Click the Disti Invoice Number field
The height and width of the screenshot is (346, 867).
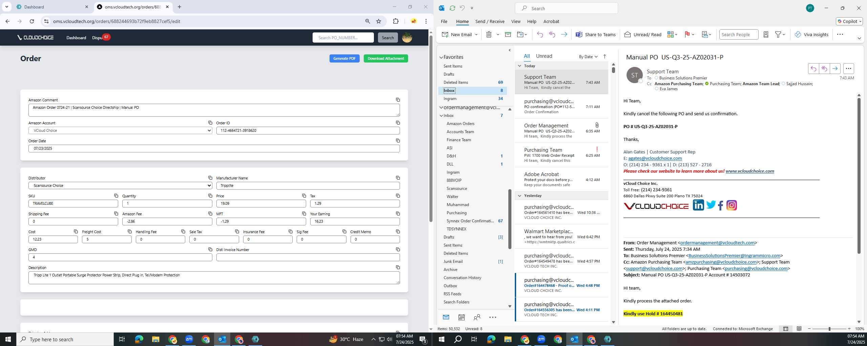(308, 257)
